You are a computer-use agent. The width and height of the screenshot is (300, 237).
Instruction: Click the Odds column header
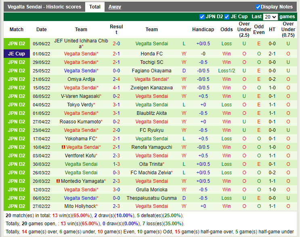[227, 30]
